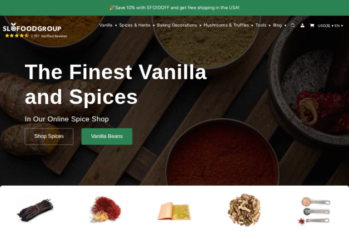Click the Shop Spices button
The image size is (349, 232).
[49, 136]
